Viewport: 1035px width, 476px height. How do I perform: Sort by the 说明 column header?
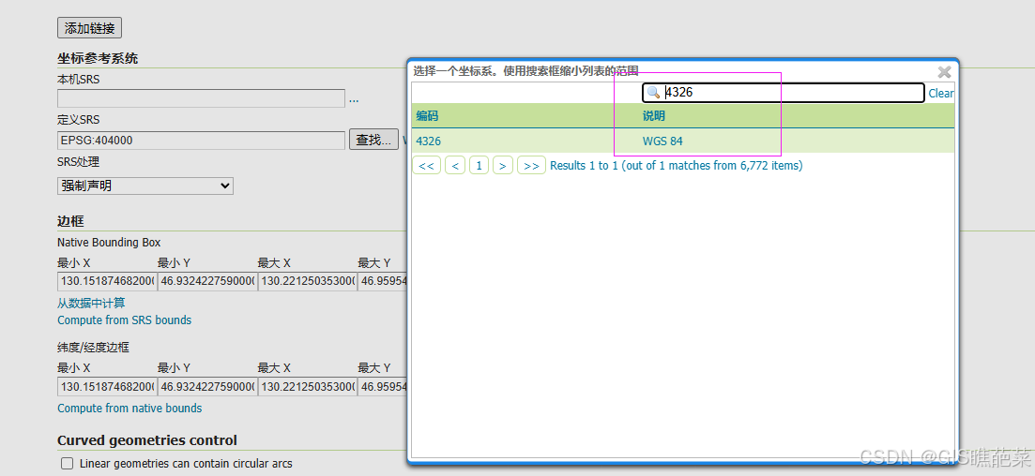[654, 116]
